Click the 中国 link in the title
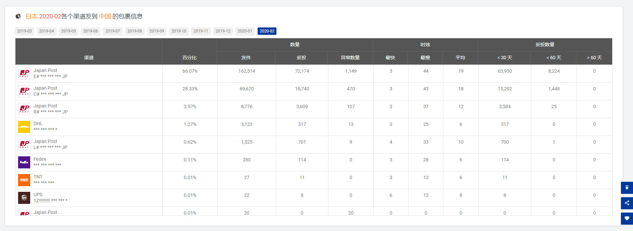 coord(105,16)
